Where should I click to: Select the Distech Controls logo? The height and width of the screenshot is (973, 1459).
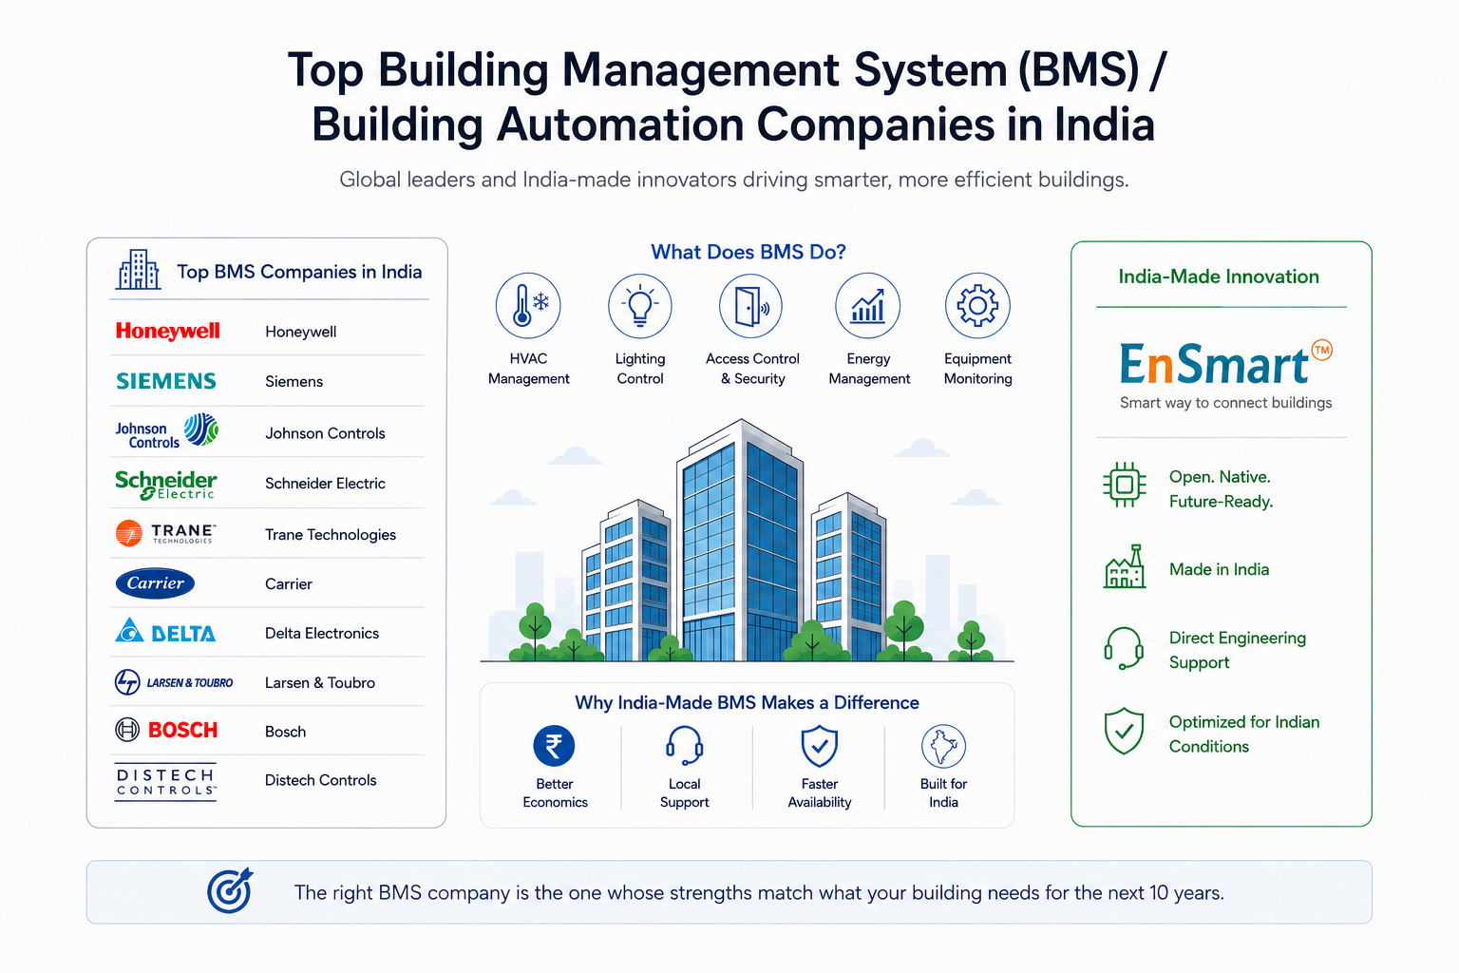pos(166,781)
